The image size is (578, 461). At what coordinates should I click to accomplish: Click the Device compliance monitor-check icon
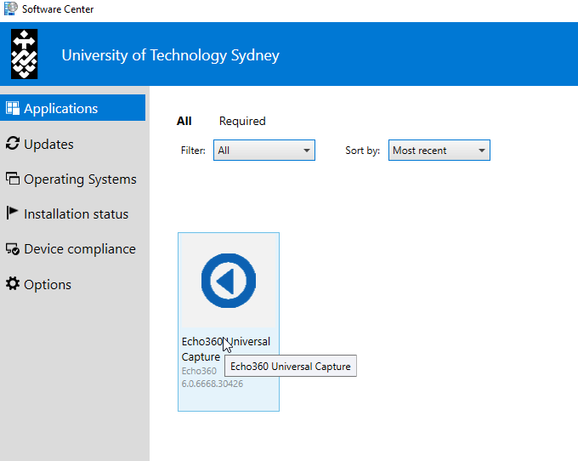pos(13,249)
